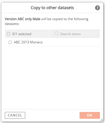Screen dimensions: 105x123
Task: Click the description text ending in datasets:
Action: click(47, 21)
